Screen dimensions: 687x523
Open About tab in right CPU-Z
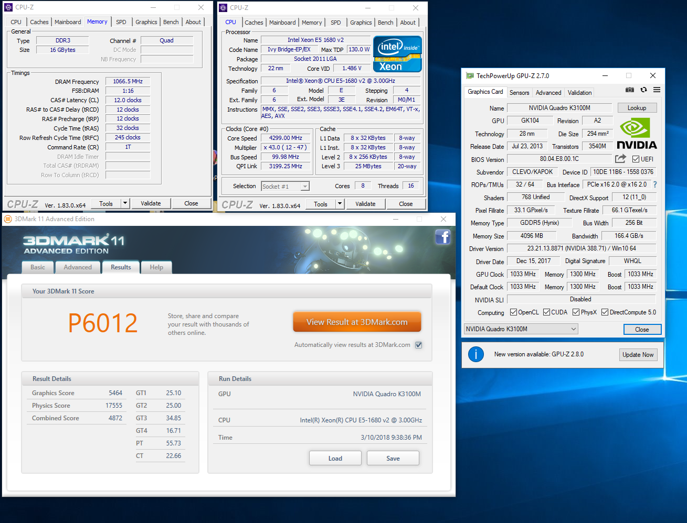[408, 23]
